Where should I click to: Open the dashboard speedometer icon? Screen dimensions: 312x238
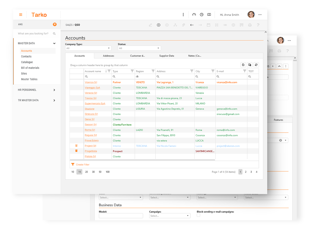tap(194, 15)
